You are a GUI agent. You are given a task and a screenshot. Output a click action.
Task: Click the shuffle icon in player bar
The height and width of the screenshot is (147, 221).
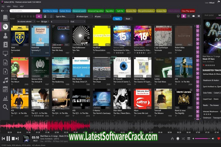pyautogui.click(x=183, y=139)
